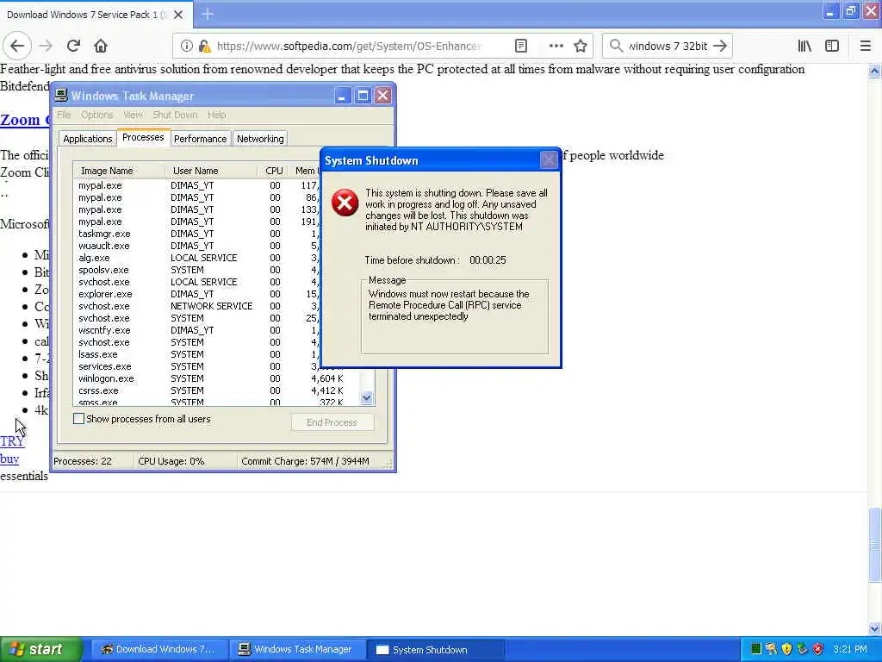The height and width of the screenshot is (662, 882).
Task: Switch to System Shutdown taskbar button
Action: pos(435,650)
